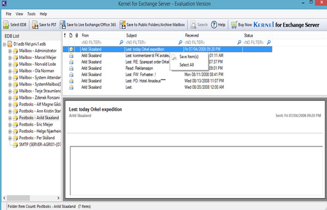Screen dimensions: 327x210
Task: Click the attachment column header icon
Action: click(77, 35)
